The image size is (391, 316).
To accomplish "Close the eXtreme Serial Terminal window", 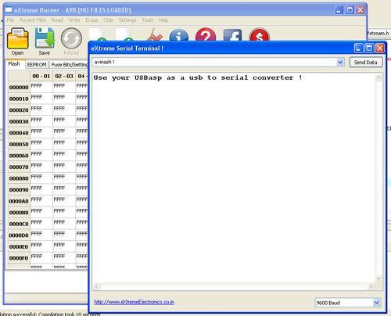I will [x=380, y=48].
